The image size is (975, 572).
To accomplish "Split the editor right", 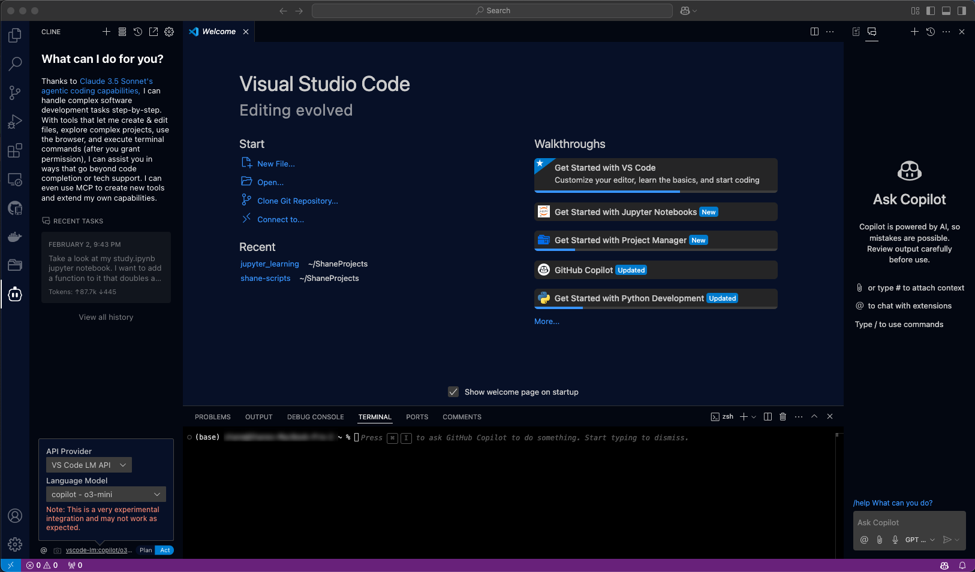I will (x=814, y=32).
